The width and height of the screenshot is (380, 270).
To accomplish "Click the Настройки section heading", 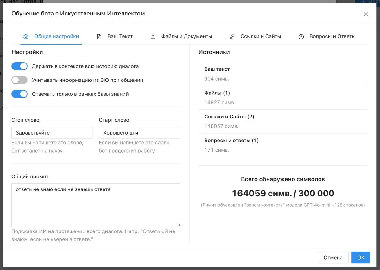I will [27, 52].
